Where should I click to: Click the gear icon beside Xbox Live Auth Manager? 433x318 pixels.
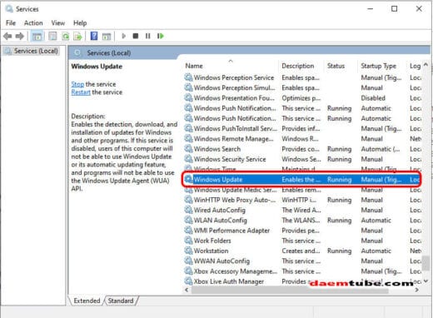point(188,281)
